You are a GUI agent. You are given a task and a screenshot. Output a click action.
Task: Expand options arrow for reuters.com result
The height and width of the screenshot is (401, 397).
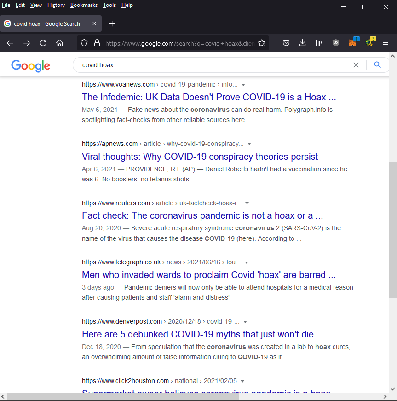coord(247,203)
